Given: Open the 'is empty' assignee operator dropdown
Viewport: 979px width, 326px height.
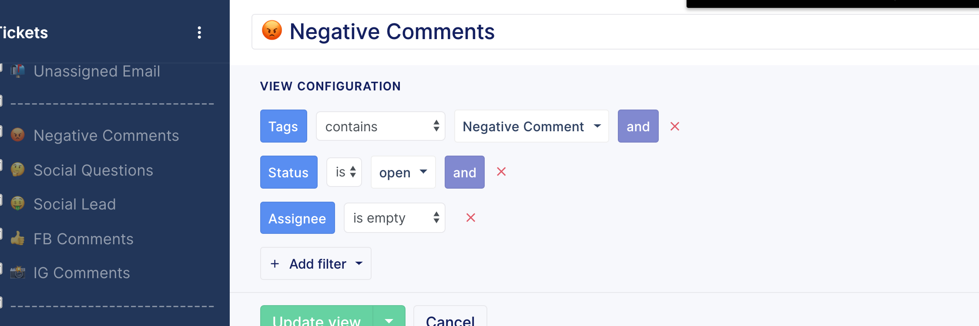Looking at the screenshot, I should pos(394,218).
